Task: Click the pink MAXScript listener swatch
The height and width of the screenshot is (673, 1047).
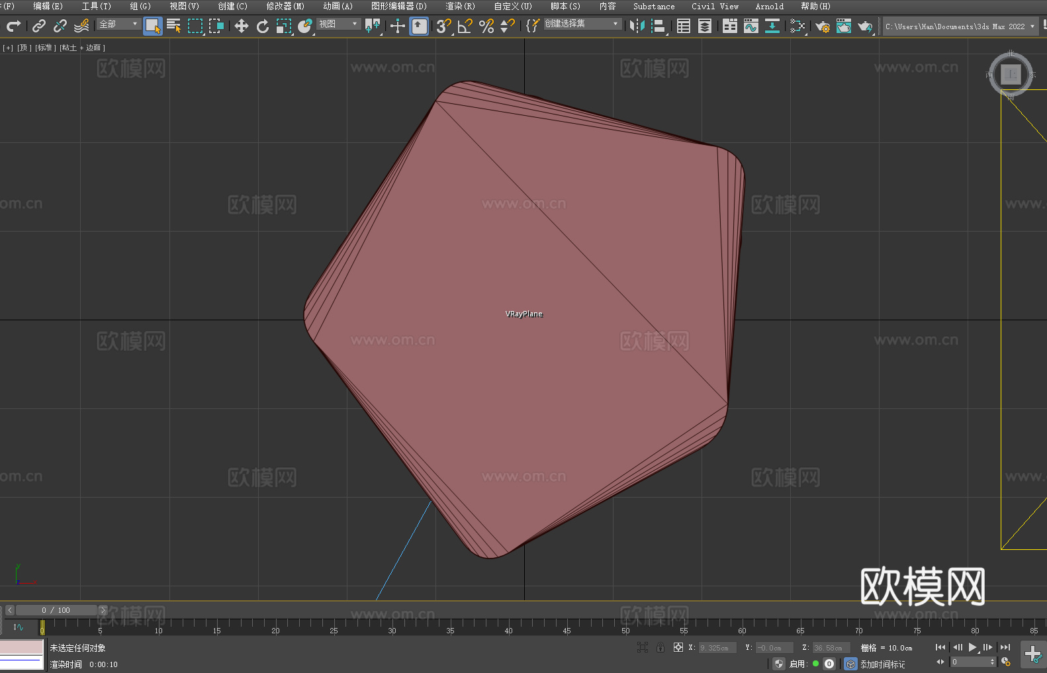Action: point(22,647)
